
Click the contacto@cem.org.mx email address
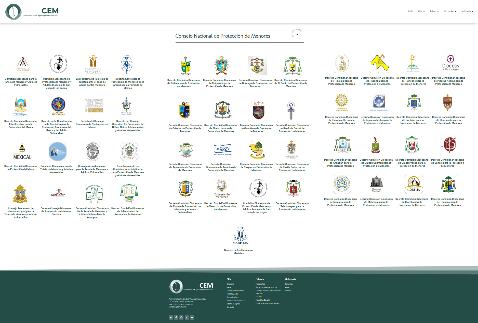click(x=177, y=307)
